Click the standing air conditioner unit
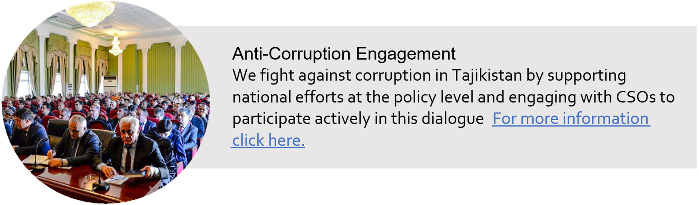Viewport: 699px width, 205px height. 110,85
